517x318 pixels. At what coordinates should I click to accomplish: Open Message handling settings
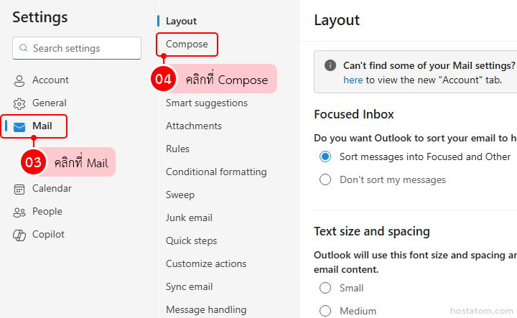[x=206, y=310]
